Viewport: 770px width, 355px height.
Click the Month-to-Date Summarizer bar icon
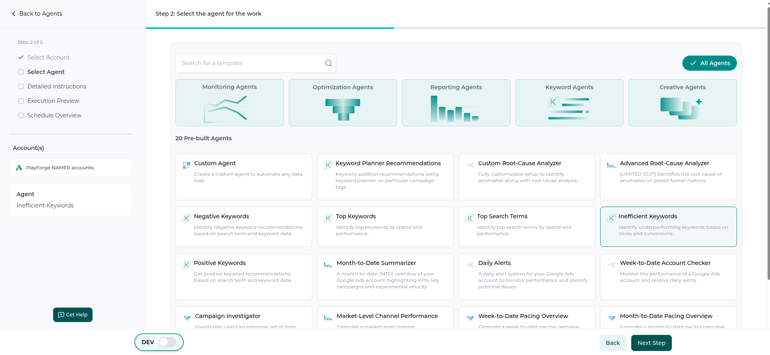click(x=328, y=265)
